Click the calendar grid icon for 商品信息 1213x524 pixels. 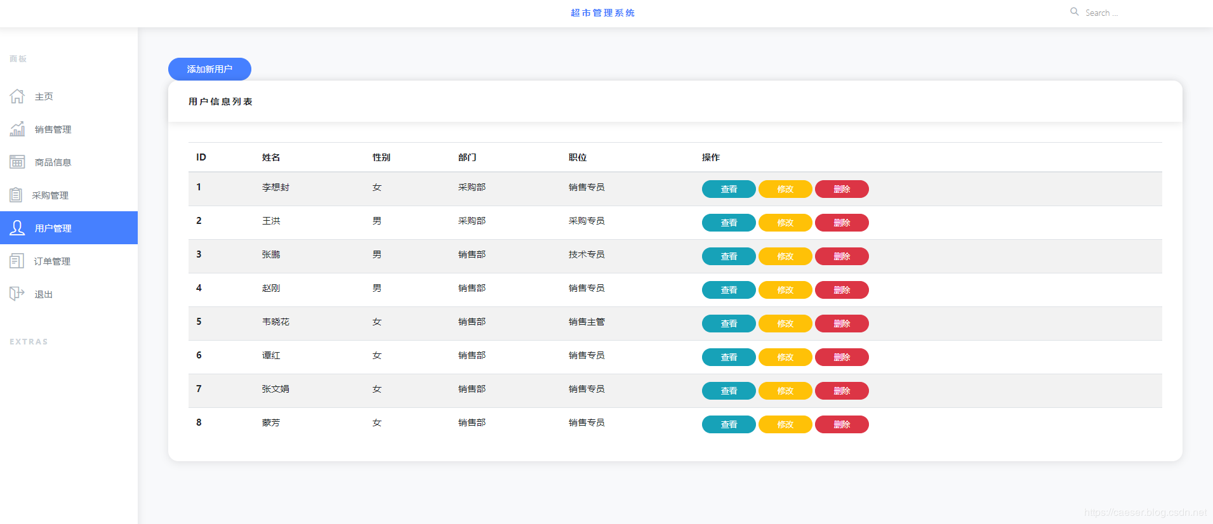(17, 162)
